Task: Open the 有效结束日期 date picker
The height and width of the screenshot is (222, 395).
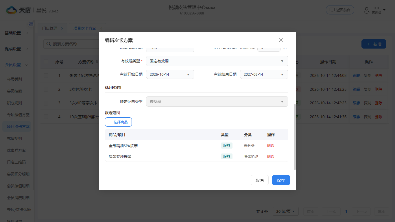Action: (264, 74)
